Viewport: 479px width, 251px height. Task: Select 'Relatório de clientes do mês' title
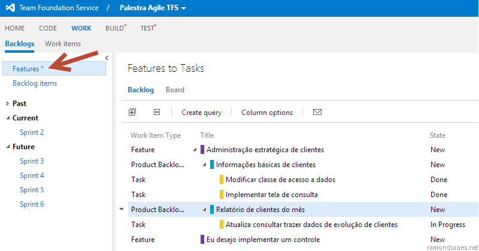tap(260, 210)
